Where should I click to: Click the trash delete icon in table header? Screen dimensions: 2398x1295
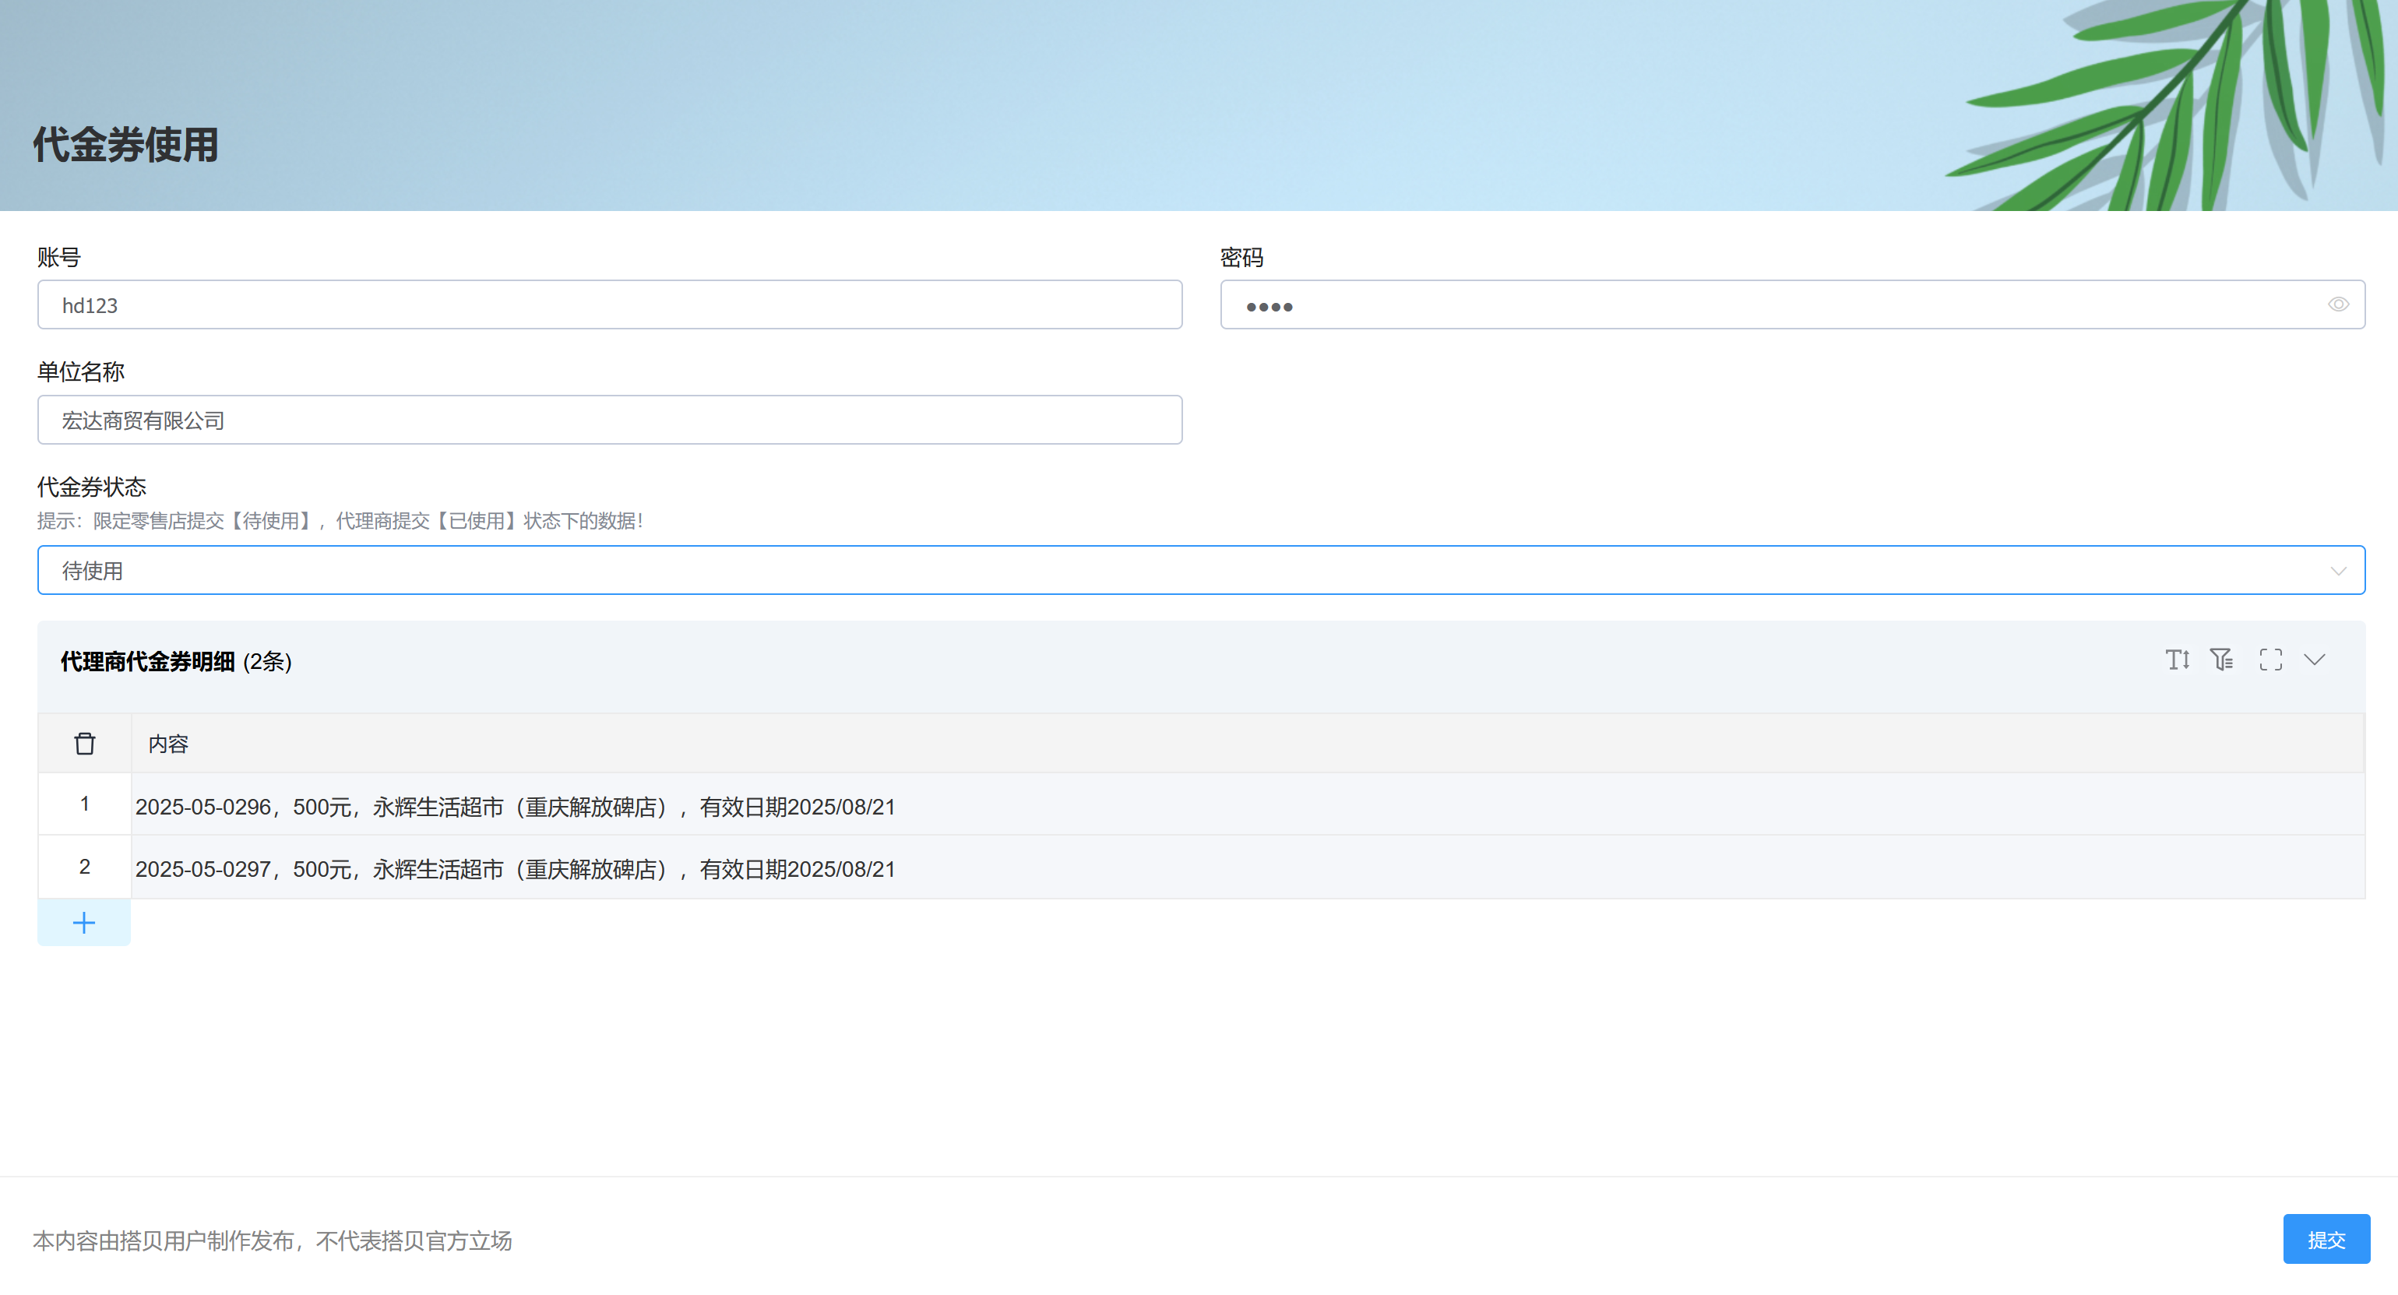point(85,744)
